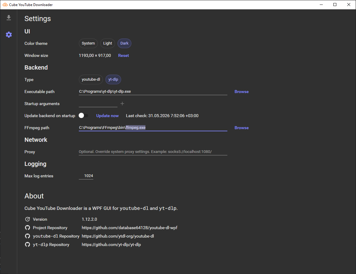Select the Dark color theme
This screenshot has height=274, width=356.
(124, 43)
